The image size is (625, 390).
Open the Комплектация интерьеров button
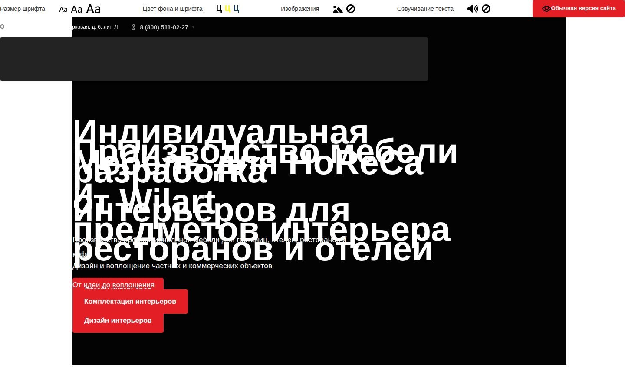click(130, 302)
